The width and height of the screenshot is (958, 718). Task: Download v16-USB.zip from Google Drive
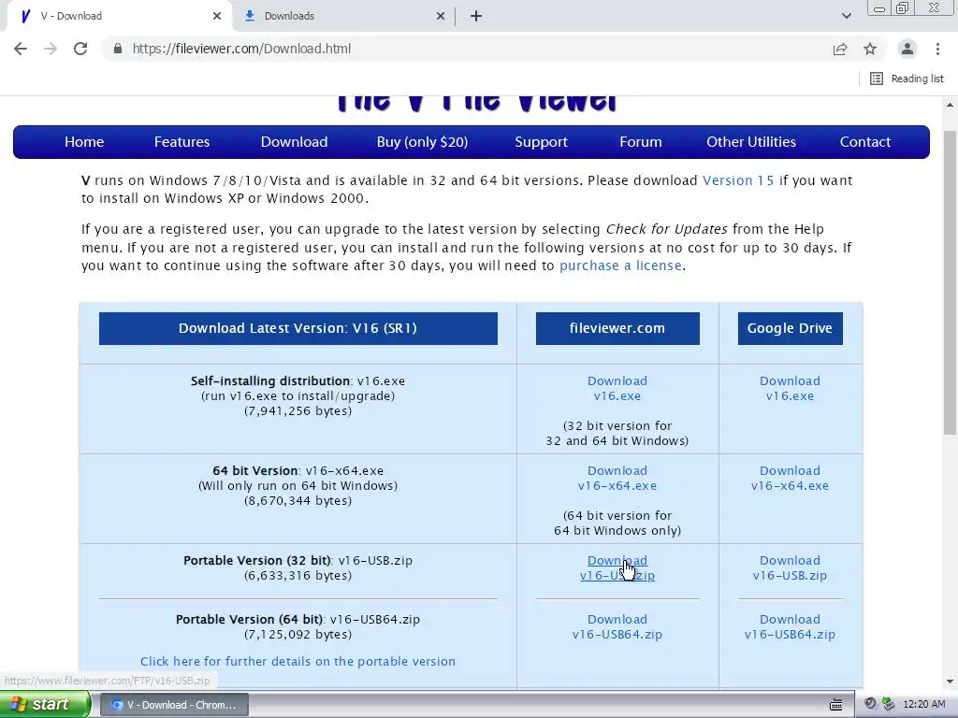tap(790, 567)
